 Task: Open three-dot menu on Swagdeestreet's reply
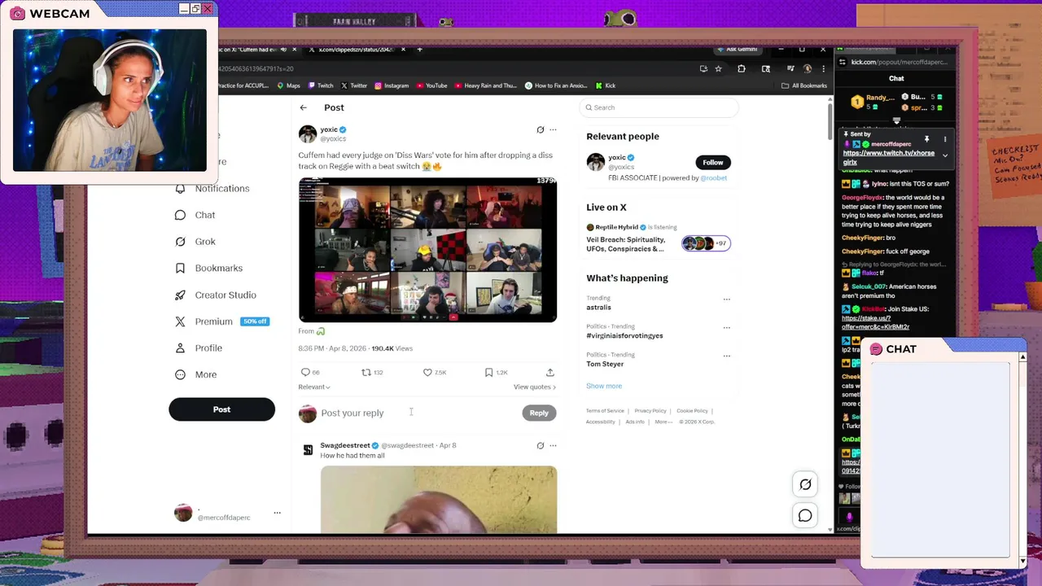click(x=553, y=446)
